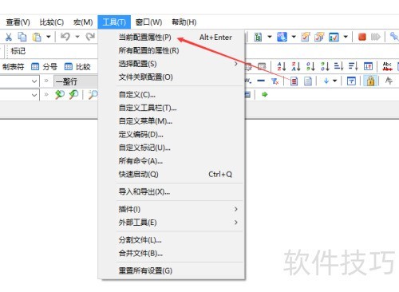
Task: Click the clear filter funnel icon
Action: click(x=275, y=81)
